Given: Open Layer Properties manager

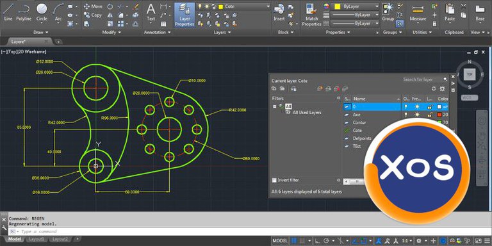Looking at the screenshot, I should [184, 15].
